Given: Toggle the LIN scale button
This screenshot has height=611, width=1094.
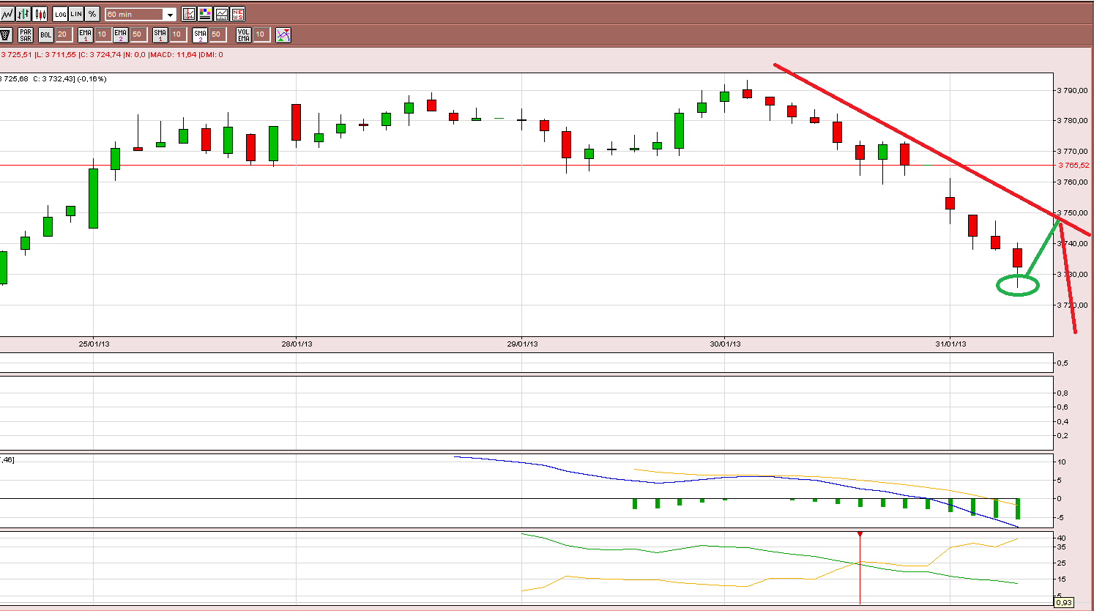Looking at the screenshot, I should pos(76,14).
